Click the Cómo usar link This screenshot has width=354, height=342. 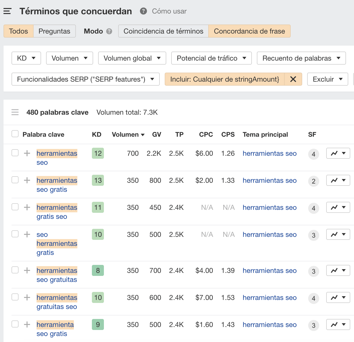169,11
